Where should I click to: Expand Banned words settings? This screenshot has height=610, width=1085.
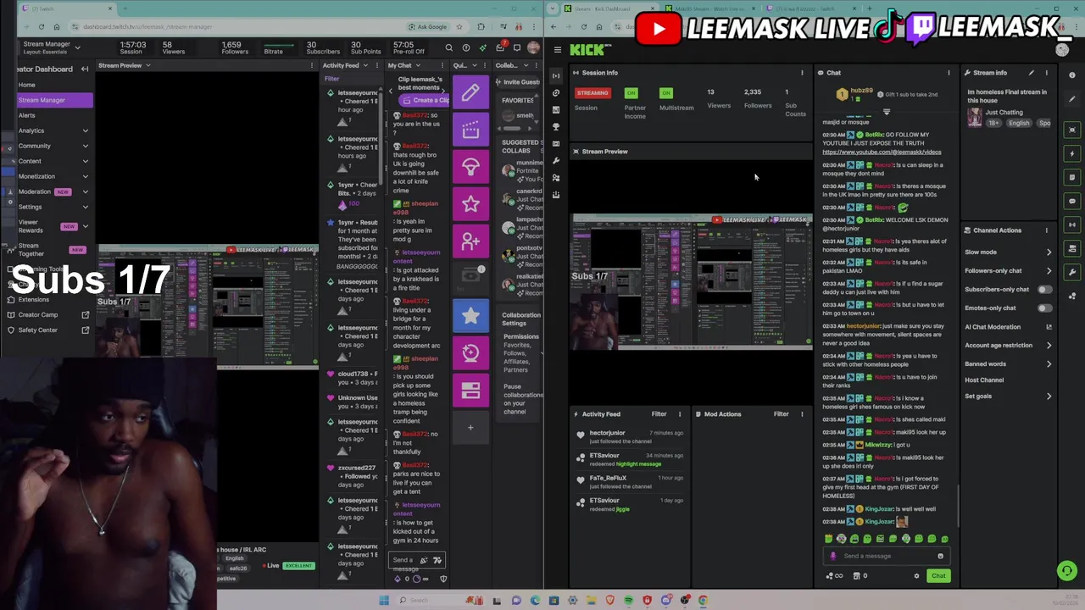(1049, 364)
